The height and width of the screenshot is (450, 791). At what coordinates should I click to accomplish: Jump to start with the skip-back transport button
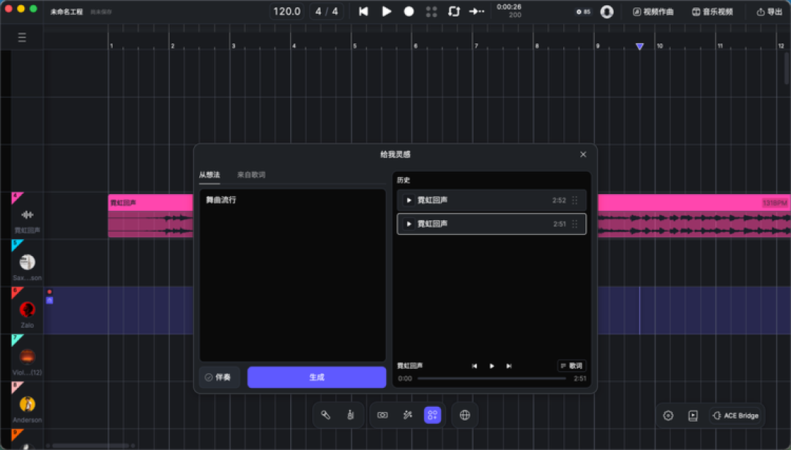[x=363, y=12]
